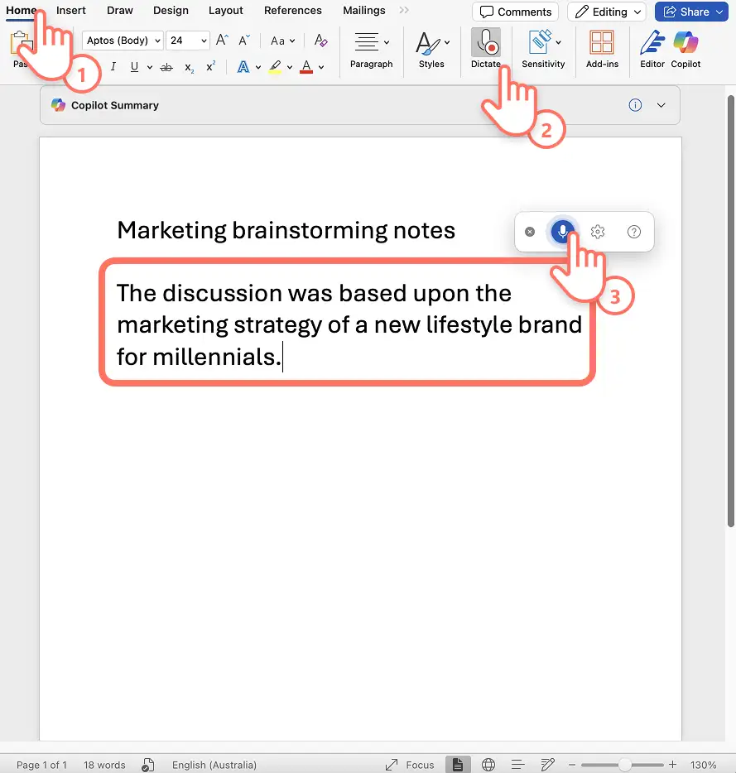The height and width of the screenshot is (773, 736).
Task: Open the Design tab
Action: pos(171,11)
